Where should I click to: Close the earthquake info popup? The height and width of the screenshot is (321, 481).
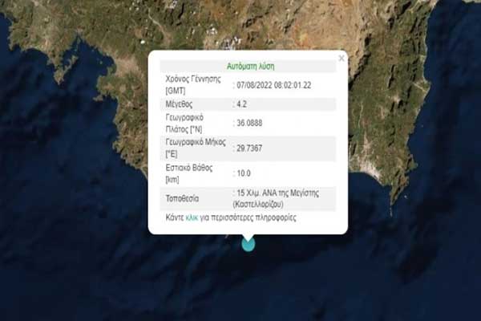(341, 58)
